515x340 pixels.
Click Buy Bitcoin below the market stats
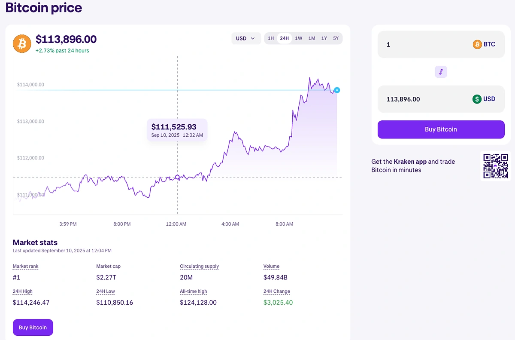33,327
